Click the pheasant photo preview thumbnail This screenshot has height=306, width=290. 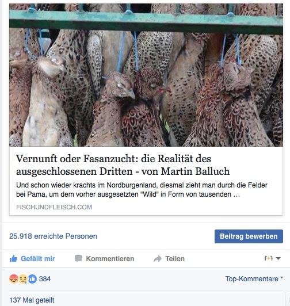pyautogui.click(x=146, y=75)
